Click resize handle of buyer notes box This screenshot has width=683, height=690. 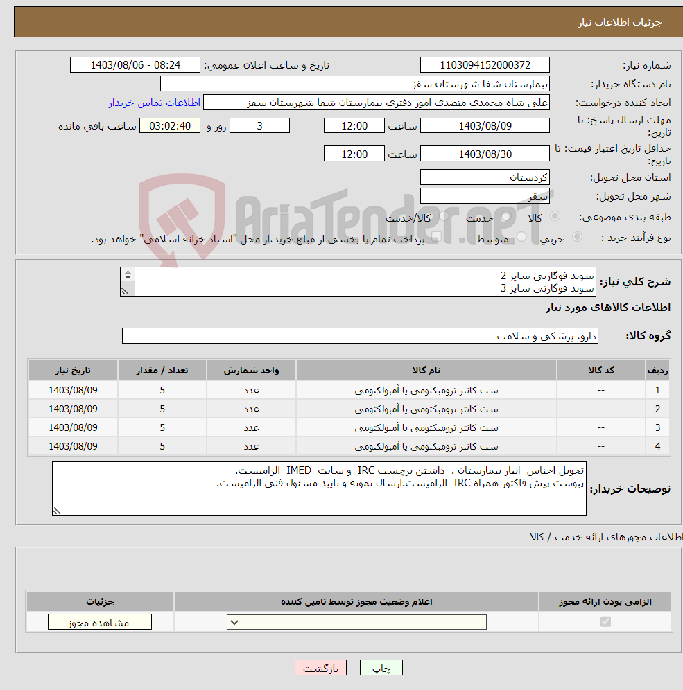(x=57, y=511)
